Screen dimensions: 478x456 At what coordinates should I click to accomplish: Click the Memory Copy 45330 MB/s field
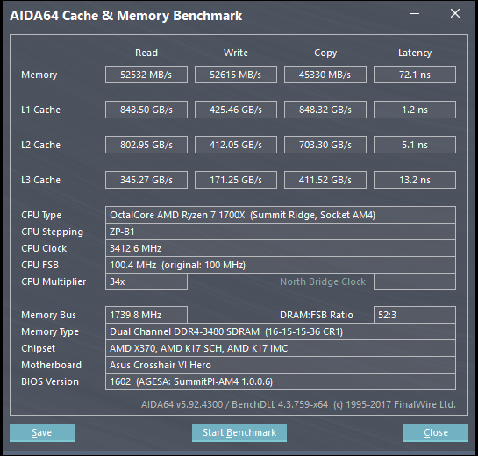tap(325, 75)
